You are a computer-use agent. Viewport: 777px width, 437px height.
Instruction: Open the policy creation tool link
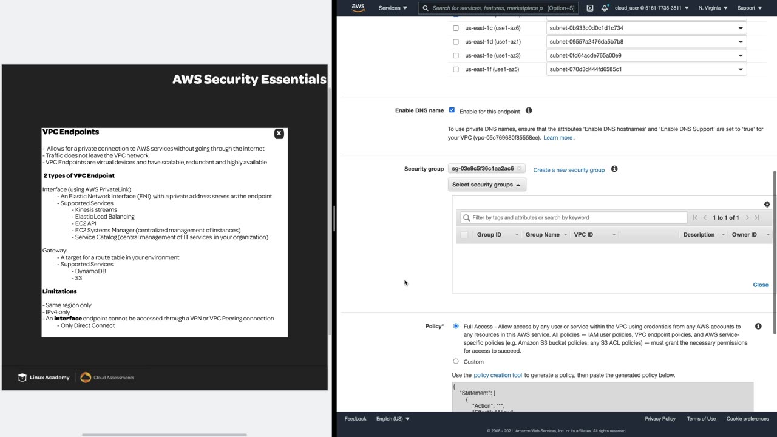[498, 375]
